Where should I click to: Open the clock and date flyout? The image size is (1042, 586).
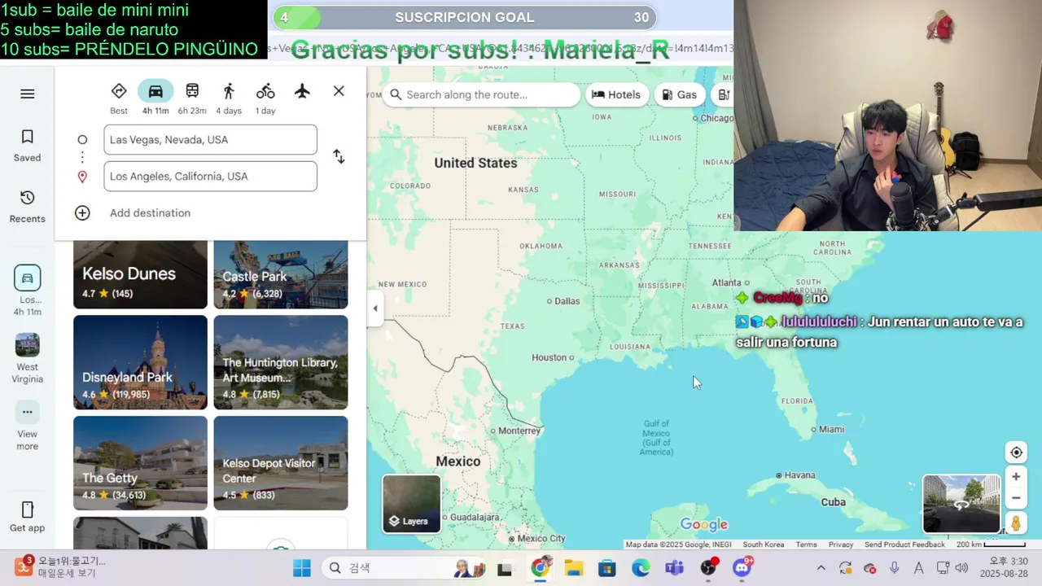click(1005, 568)
